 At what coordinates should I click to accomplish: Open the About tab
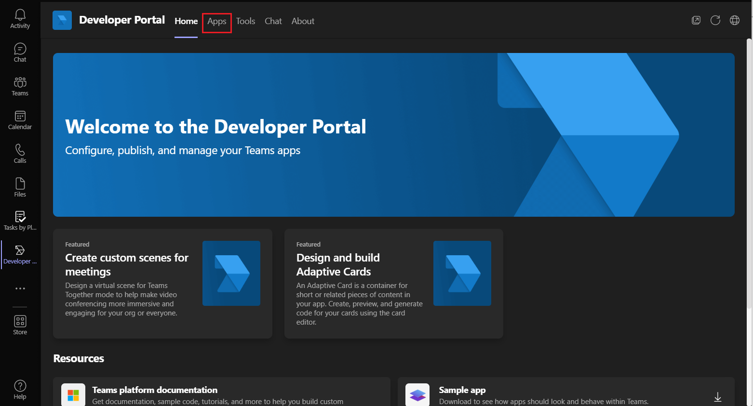(303, 21)
